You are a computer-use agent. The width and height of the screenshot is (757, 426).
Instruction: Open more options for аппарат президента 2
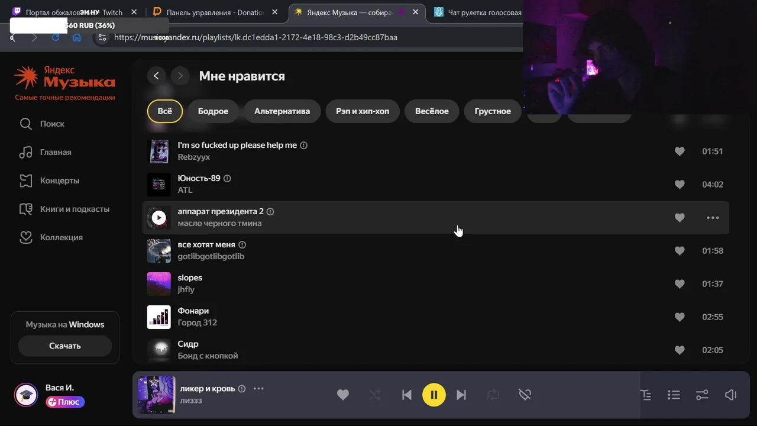click(x=713, y=218)
